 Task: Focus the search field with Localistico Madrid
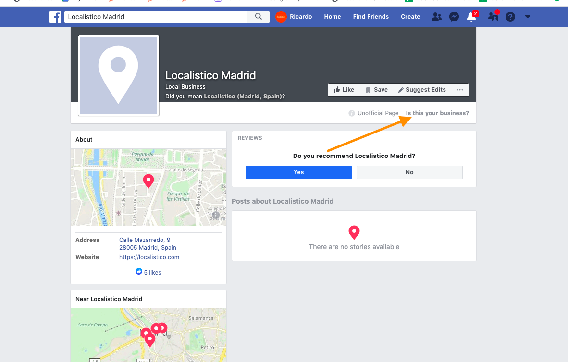[x=156, y=17]
